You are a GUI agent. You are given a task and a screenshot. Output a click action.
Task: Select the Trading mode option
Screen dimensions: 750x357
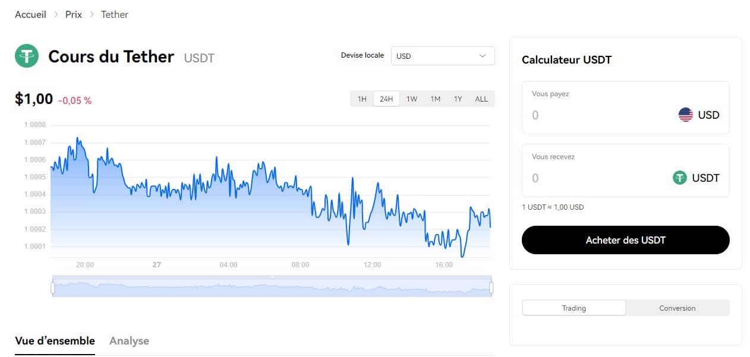(573, 308)
